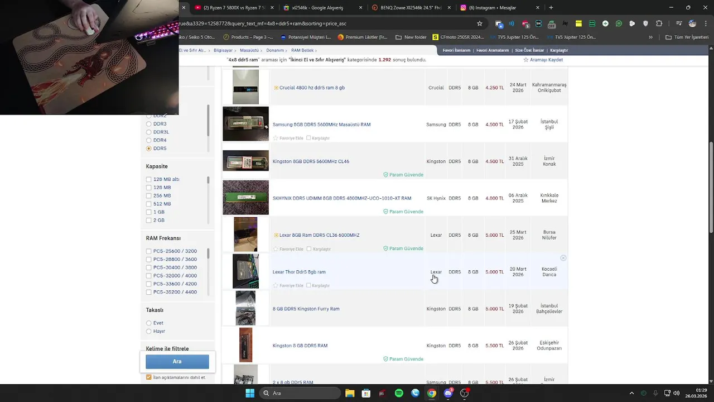
Task: Open Favori İlanlarım menu item
Action: tap(456, 50)
